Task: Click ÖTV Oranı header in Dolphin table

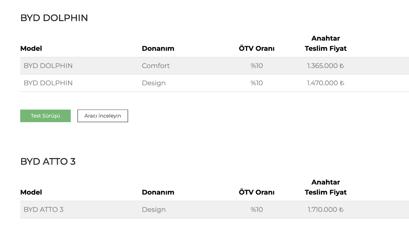Action: click(257, 49)
